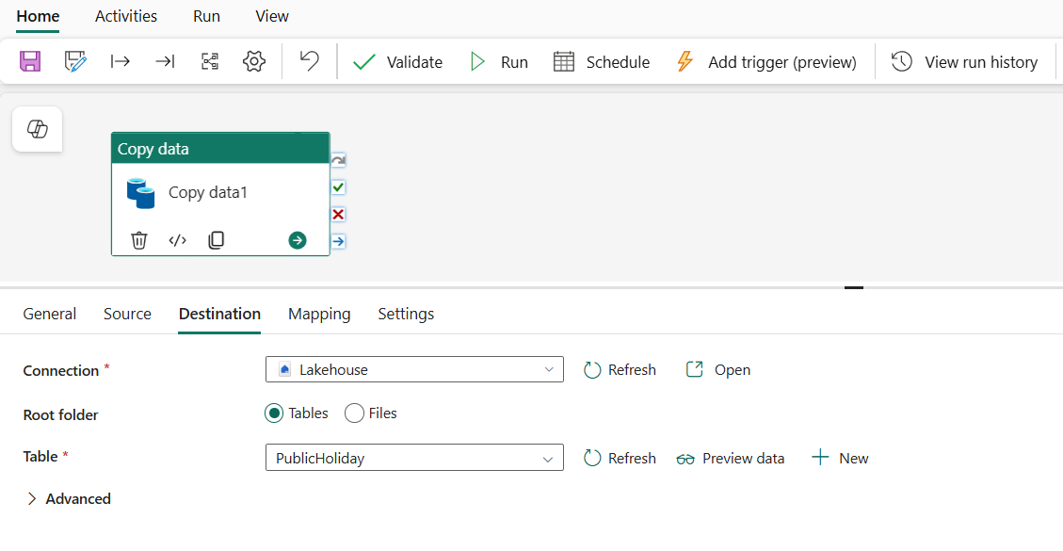1063x551 pixels.
Task: Refresh the Connection list
Action: 620,370
